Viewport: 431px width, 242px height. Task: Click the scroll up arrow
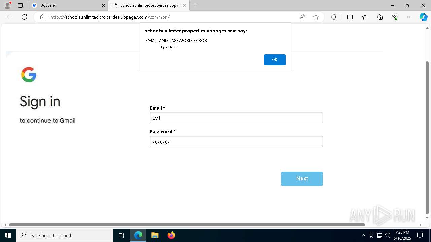(427, 28)
